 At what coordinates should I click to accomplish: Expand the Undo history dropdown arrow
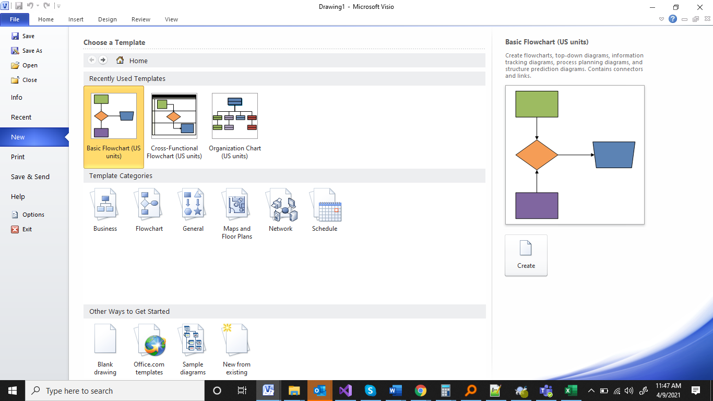tap(38, 6)
